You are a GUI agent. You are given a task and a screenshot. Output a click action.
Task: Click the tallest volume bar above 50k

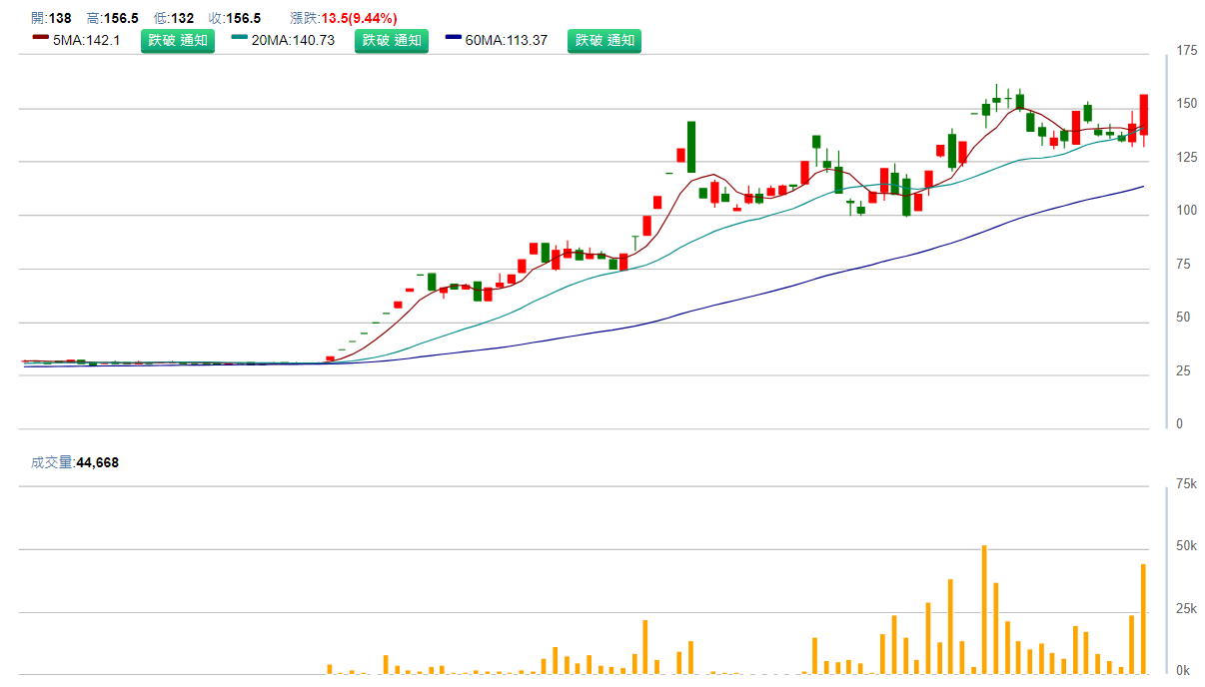pyautogui.click(x=984, y=609)
